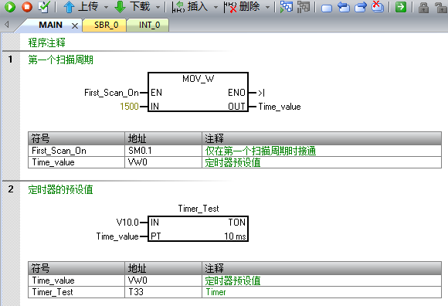Click the First_Scan_On EN operand
The image size is (448, 306).
point(111,93)
